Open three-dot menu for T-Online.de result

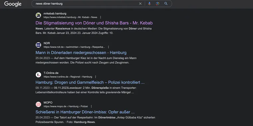tap(96, 77)
